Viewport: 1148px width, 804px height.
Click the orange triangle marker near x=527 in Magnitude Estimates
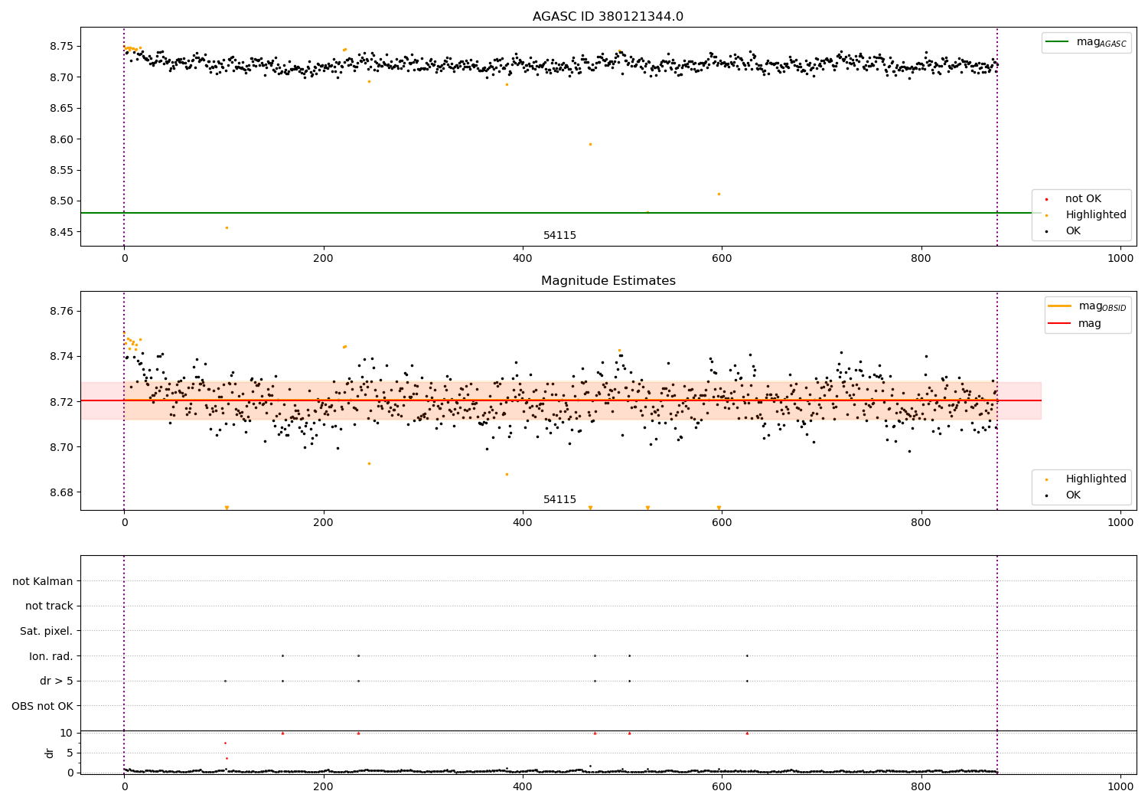click(647, 508)
